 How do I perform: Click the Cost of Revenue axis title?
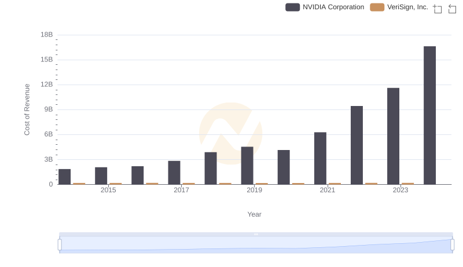pyautogui.click(x=27, y=109)
